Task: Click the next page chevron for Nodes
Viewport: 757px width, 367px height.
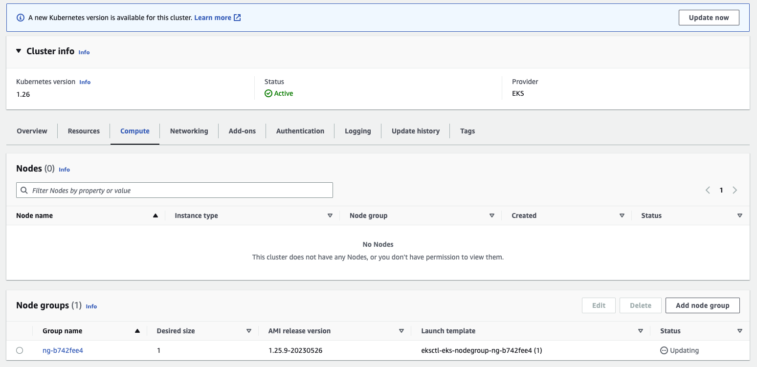Action: (x=735, y=190)
